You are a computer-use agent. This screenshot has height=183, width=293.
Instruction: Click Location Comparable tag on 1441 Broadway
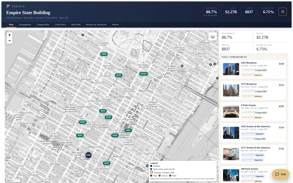[x=254, y=70]
